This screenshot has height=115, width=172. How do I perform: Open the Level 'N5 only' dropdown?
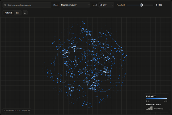[x=106, y=5]
